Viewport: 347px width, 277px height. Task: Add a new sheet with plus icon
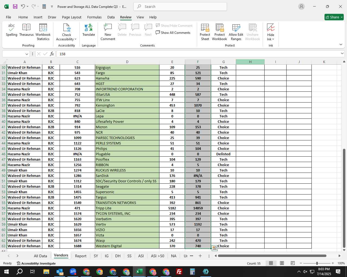pyautogui.click(x=200, y=256)
